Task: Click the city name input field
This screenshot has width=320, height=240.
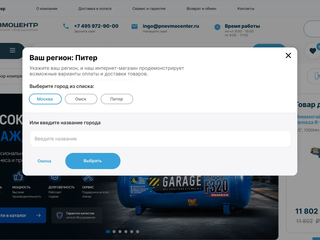Action: 160,139
